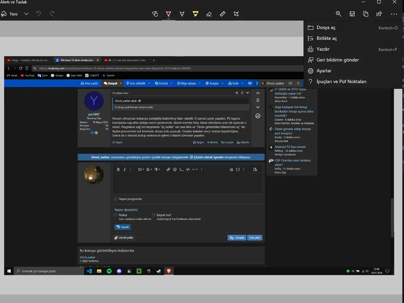This screenshot has height=303, width=404.
Task: Choose Birlikte aç menu entry
Action: 353,38
